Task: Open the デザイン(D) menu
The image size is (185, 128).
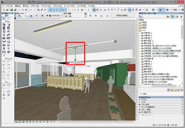Action: (35, 6)
